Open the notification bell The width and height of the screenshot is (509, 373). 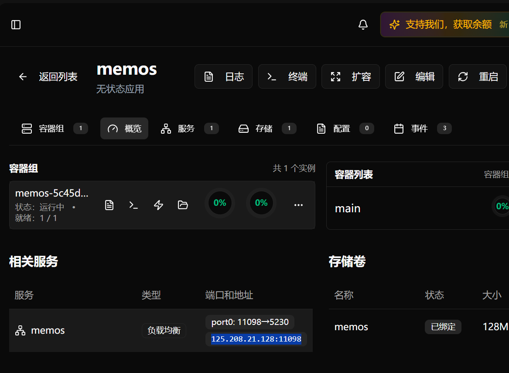click(x=363, y=25)
